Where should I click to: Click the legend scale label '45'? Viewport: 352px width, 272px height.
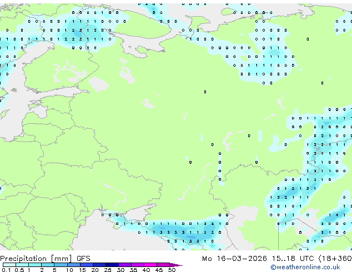point(159,270)
